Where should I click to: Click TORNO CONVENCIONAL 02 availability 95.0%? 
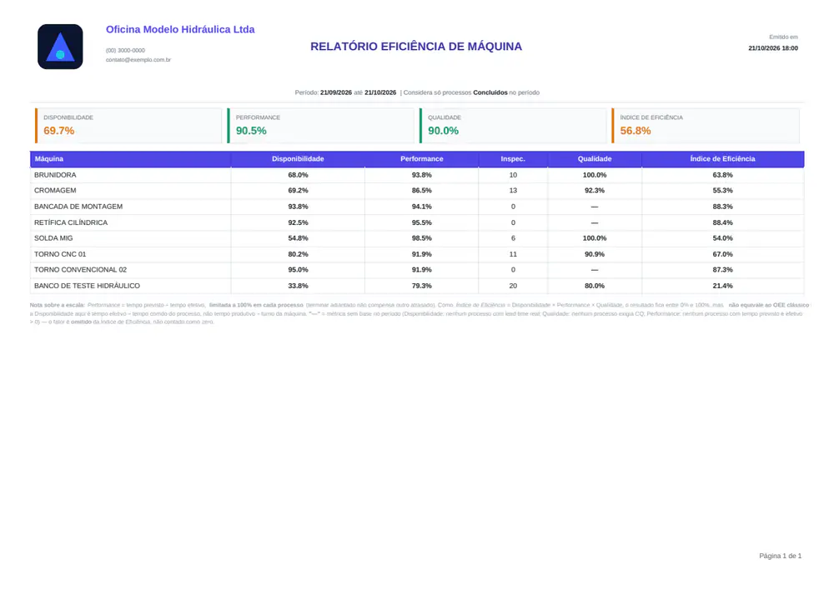pyautogui.click(x=298, y=270)
